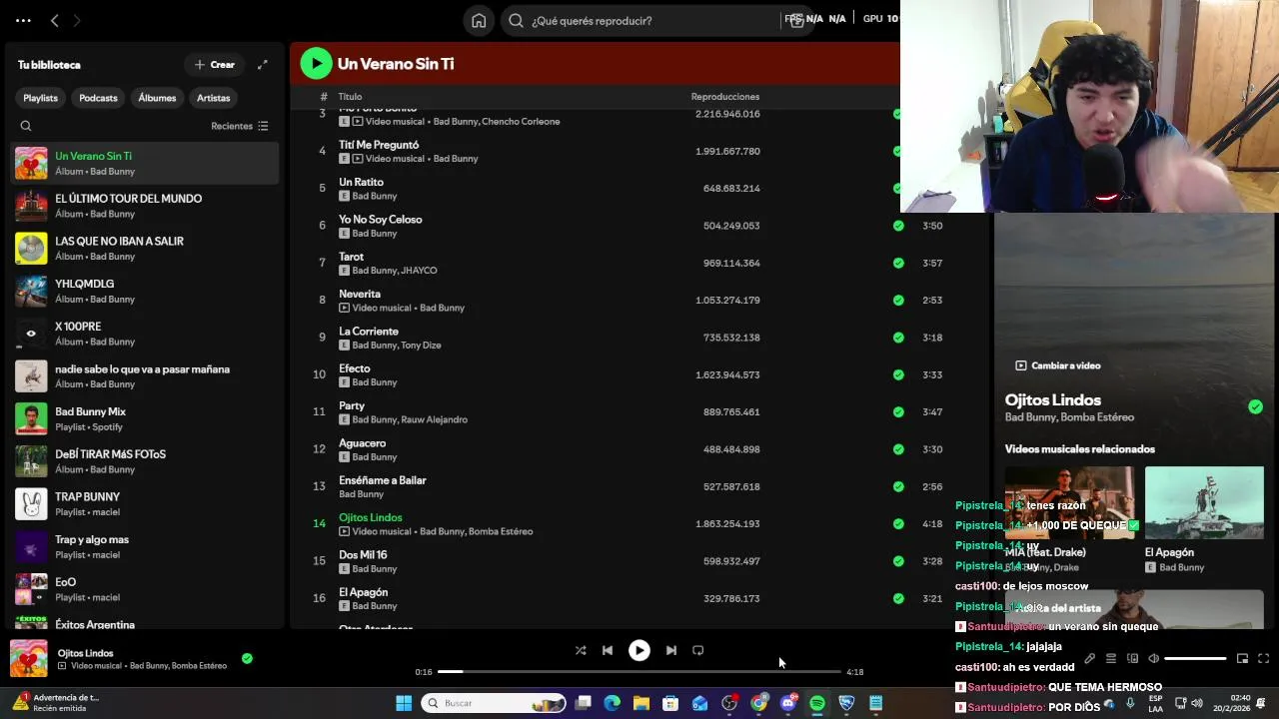Open TRAP BUNNY playlist

pos(146,503)
